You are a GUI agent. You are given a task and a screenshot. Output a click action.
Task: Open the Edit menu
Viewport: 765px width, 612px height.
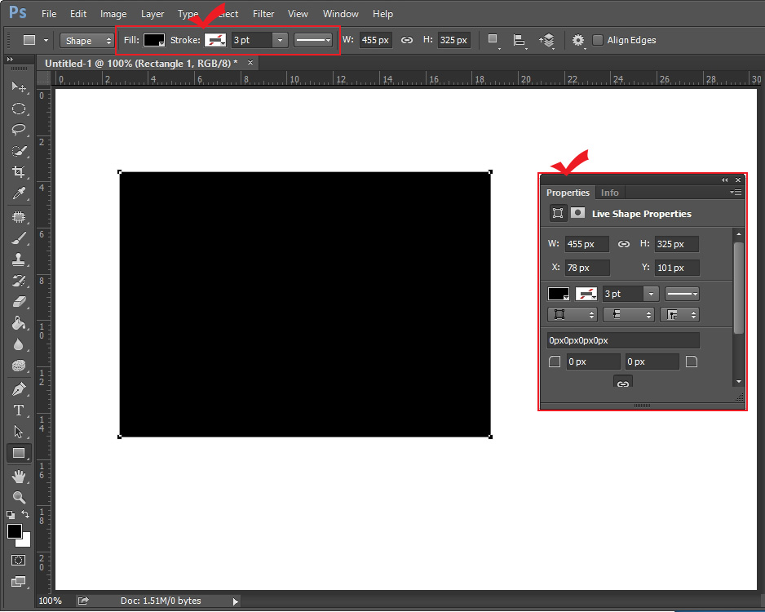click(x=78, y=14)
